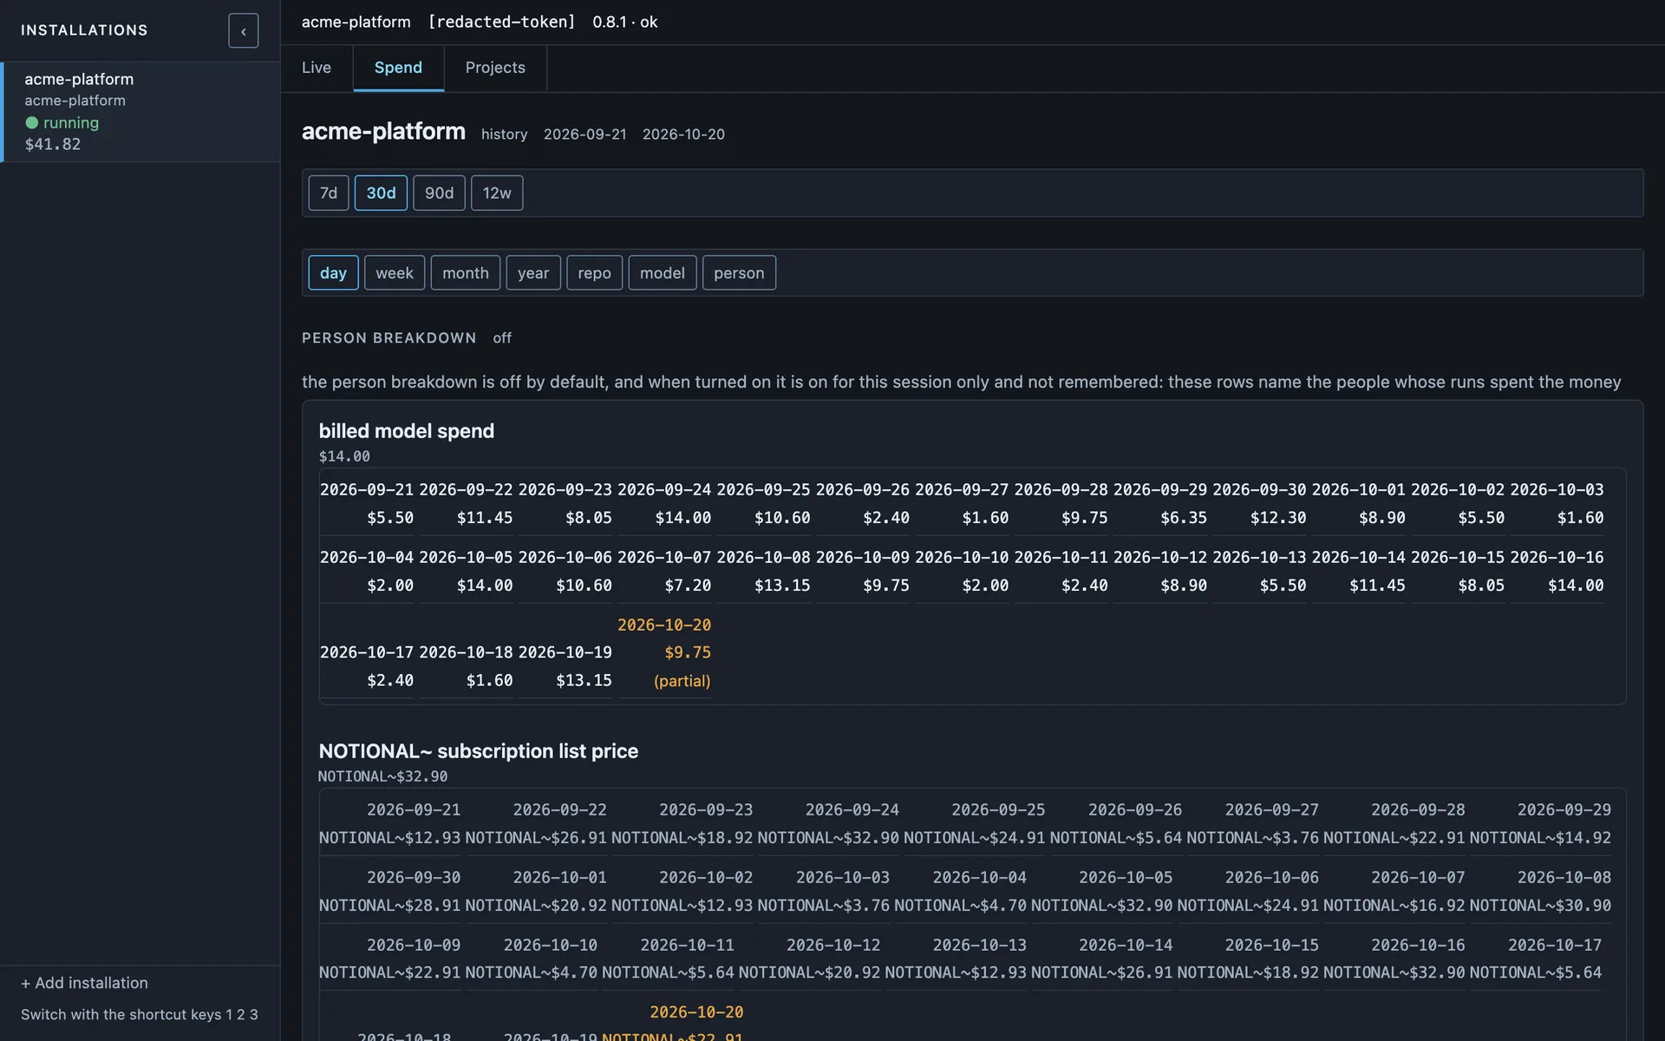1665x1041 pixels.
Task: Click the NOTIONAL~ subscription list price heading
Action: point(478,751)
